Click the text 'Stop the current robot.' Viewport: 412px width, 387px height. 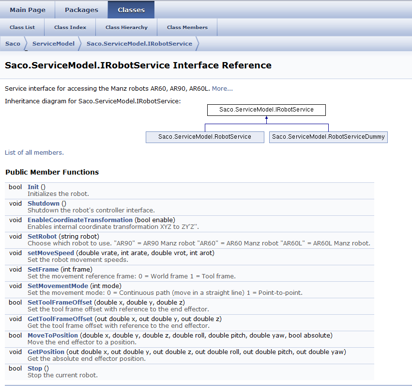click(x=62, y=375)
